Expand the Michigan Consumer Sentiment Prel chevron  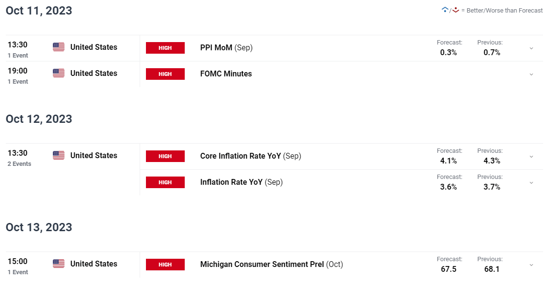tap(531, 265)
